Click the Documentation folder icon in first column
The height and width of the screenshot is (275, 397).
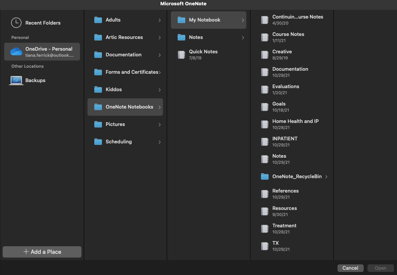pos(98,54)
